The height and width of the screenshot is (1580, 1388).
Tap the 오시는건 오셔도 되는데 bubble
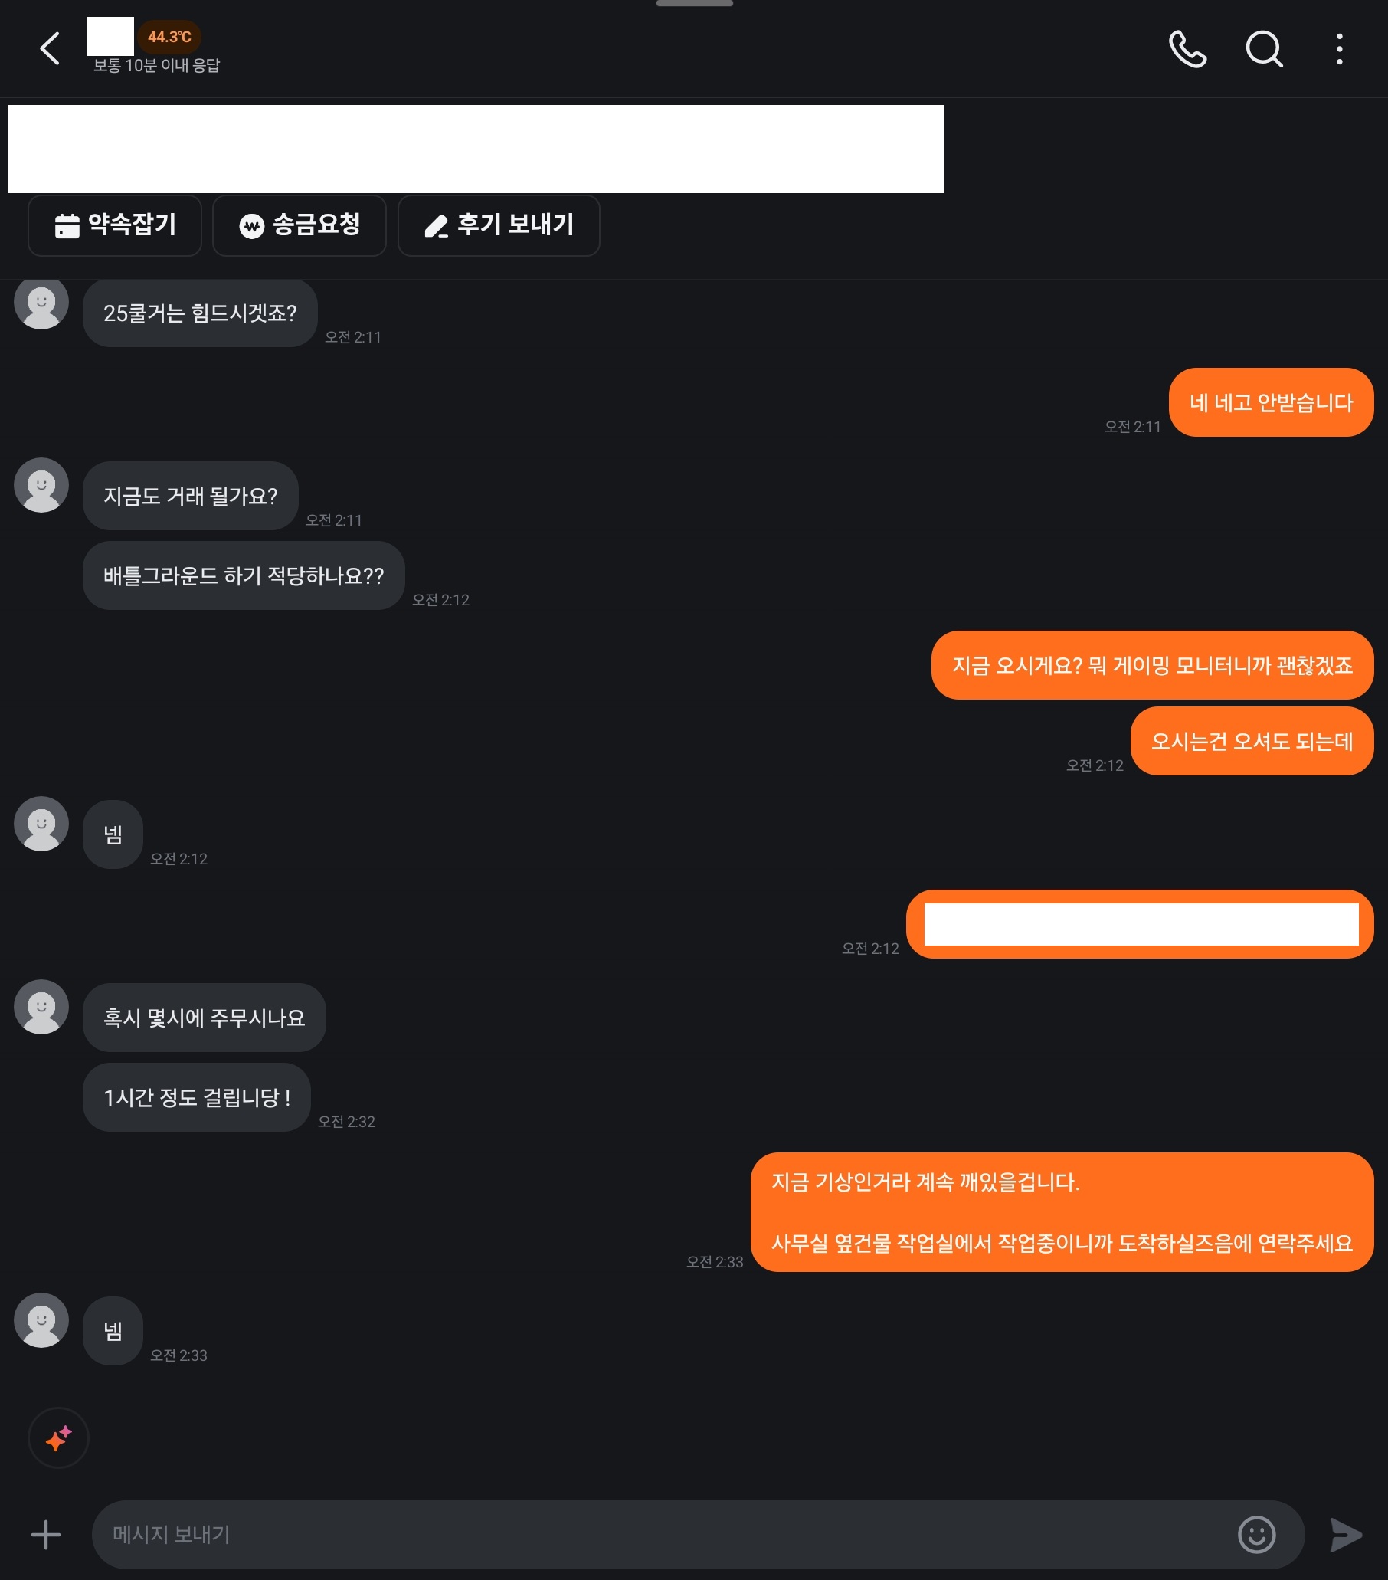(1252, 741)
